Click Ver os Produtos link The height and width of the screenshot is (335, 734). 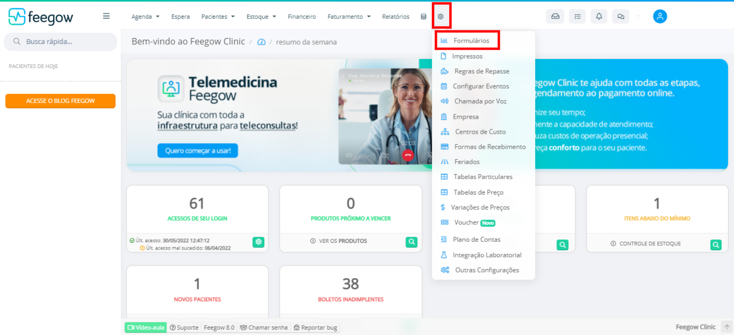coord(339,241)
